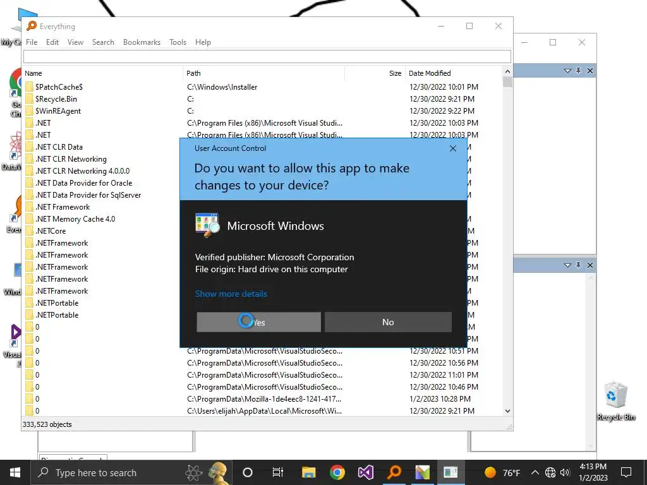Toggle upper panel pin in background window
Image resolution: width=647 pixels, height=485 pixels.
[x=579, y=71]
